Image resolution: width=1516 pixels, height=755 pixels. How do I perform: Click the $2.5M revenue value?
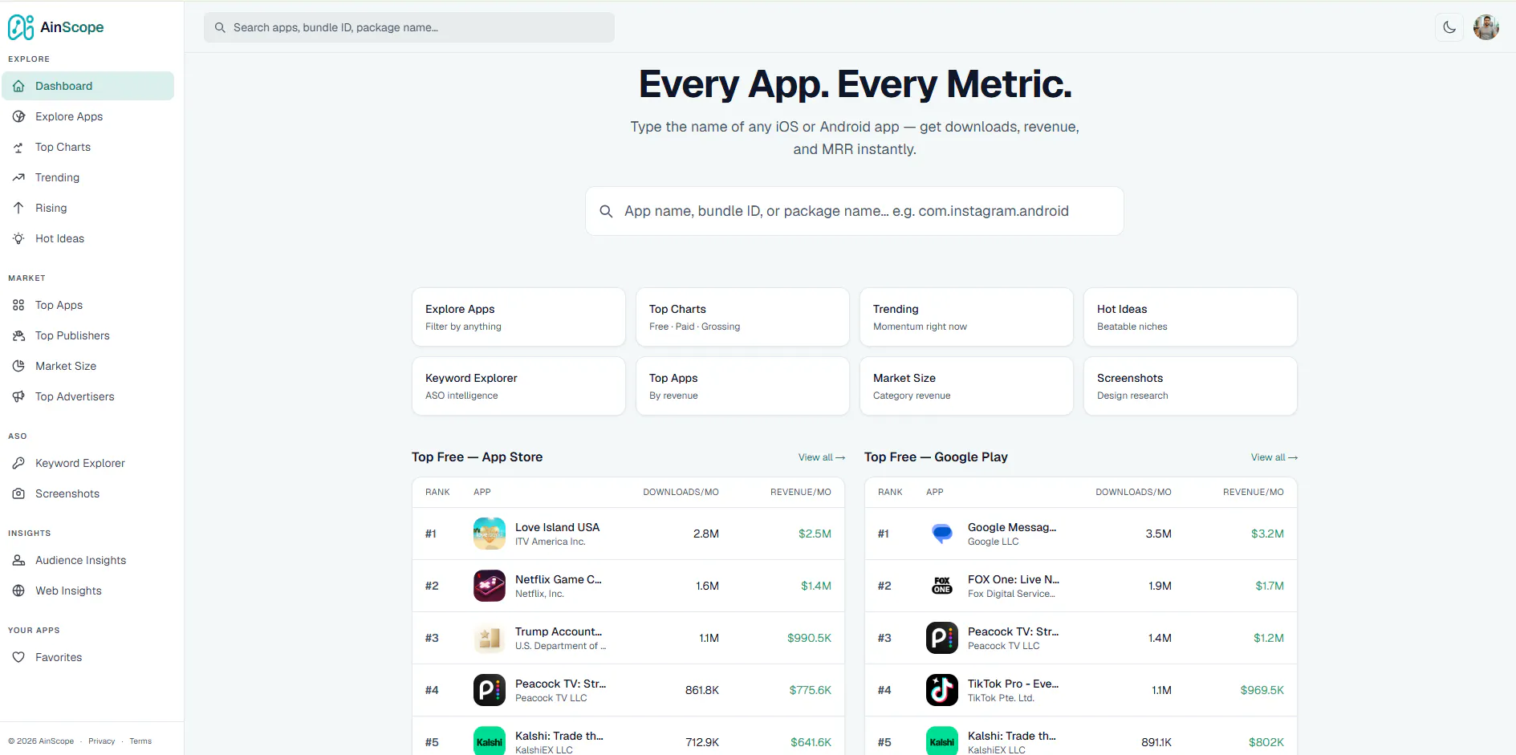coord(815,534)
